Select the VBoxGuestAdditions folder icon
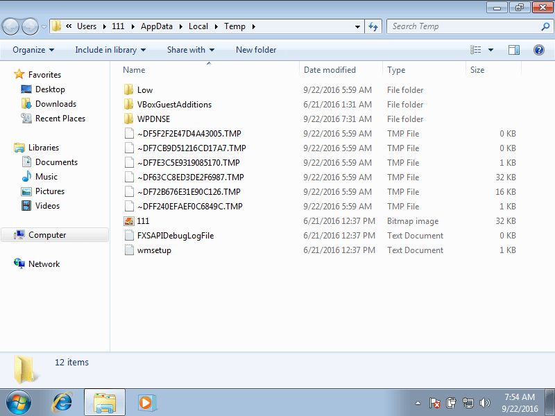Screen dimensions: 555x416 pos(129,105)
